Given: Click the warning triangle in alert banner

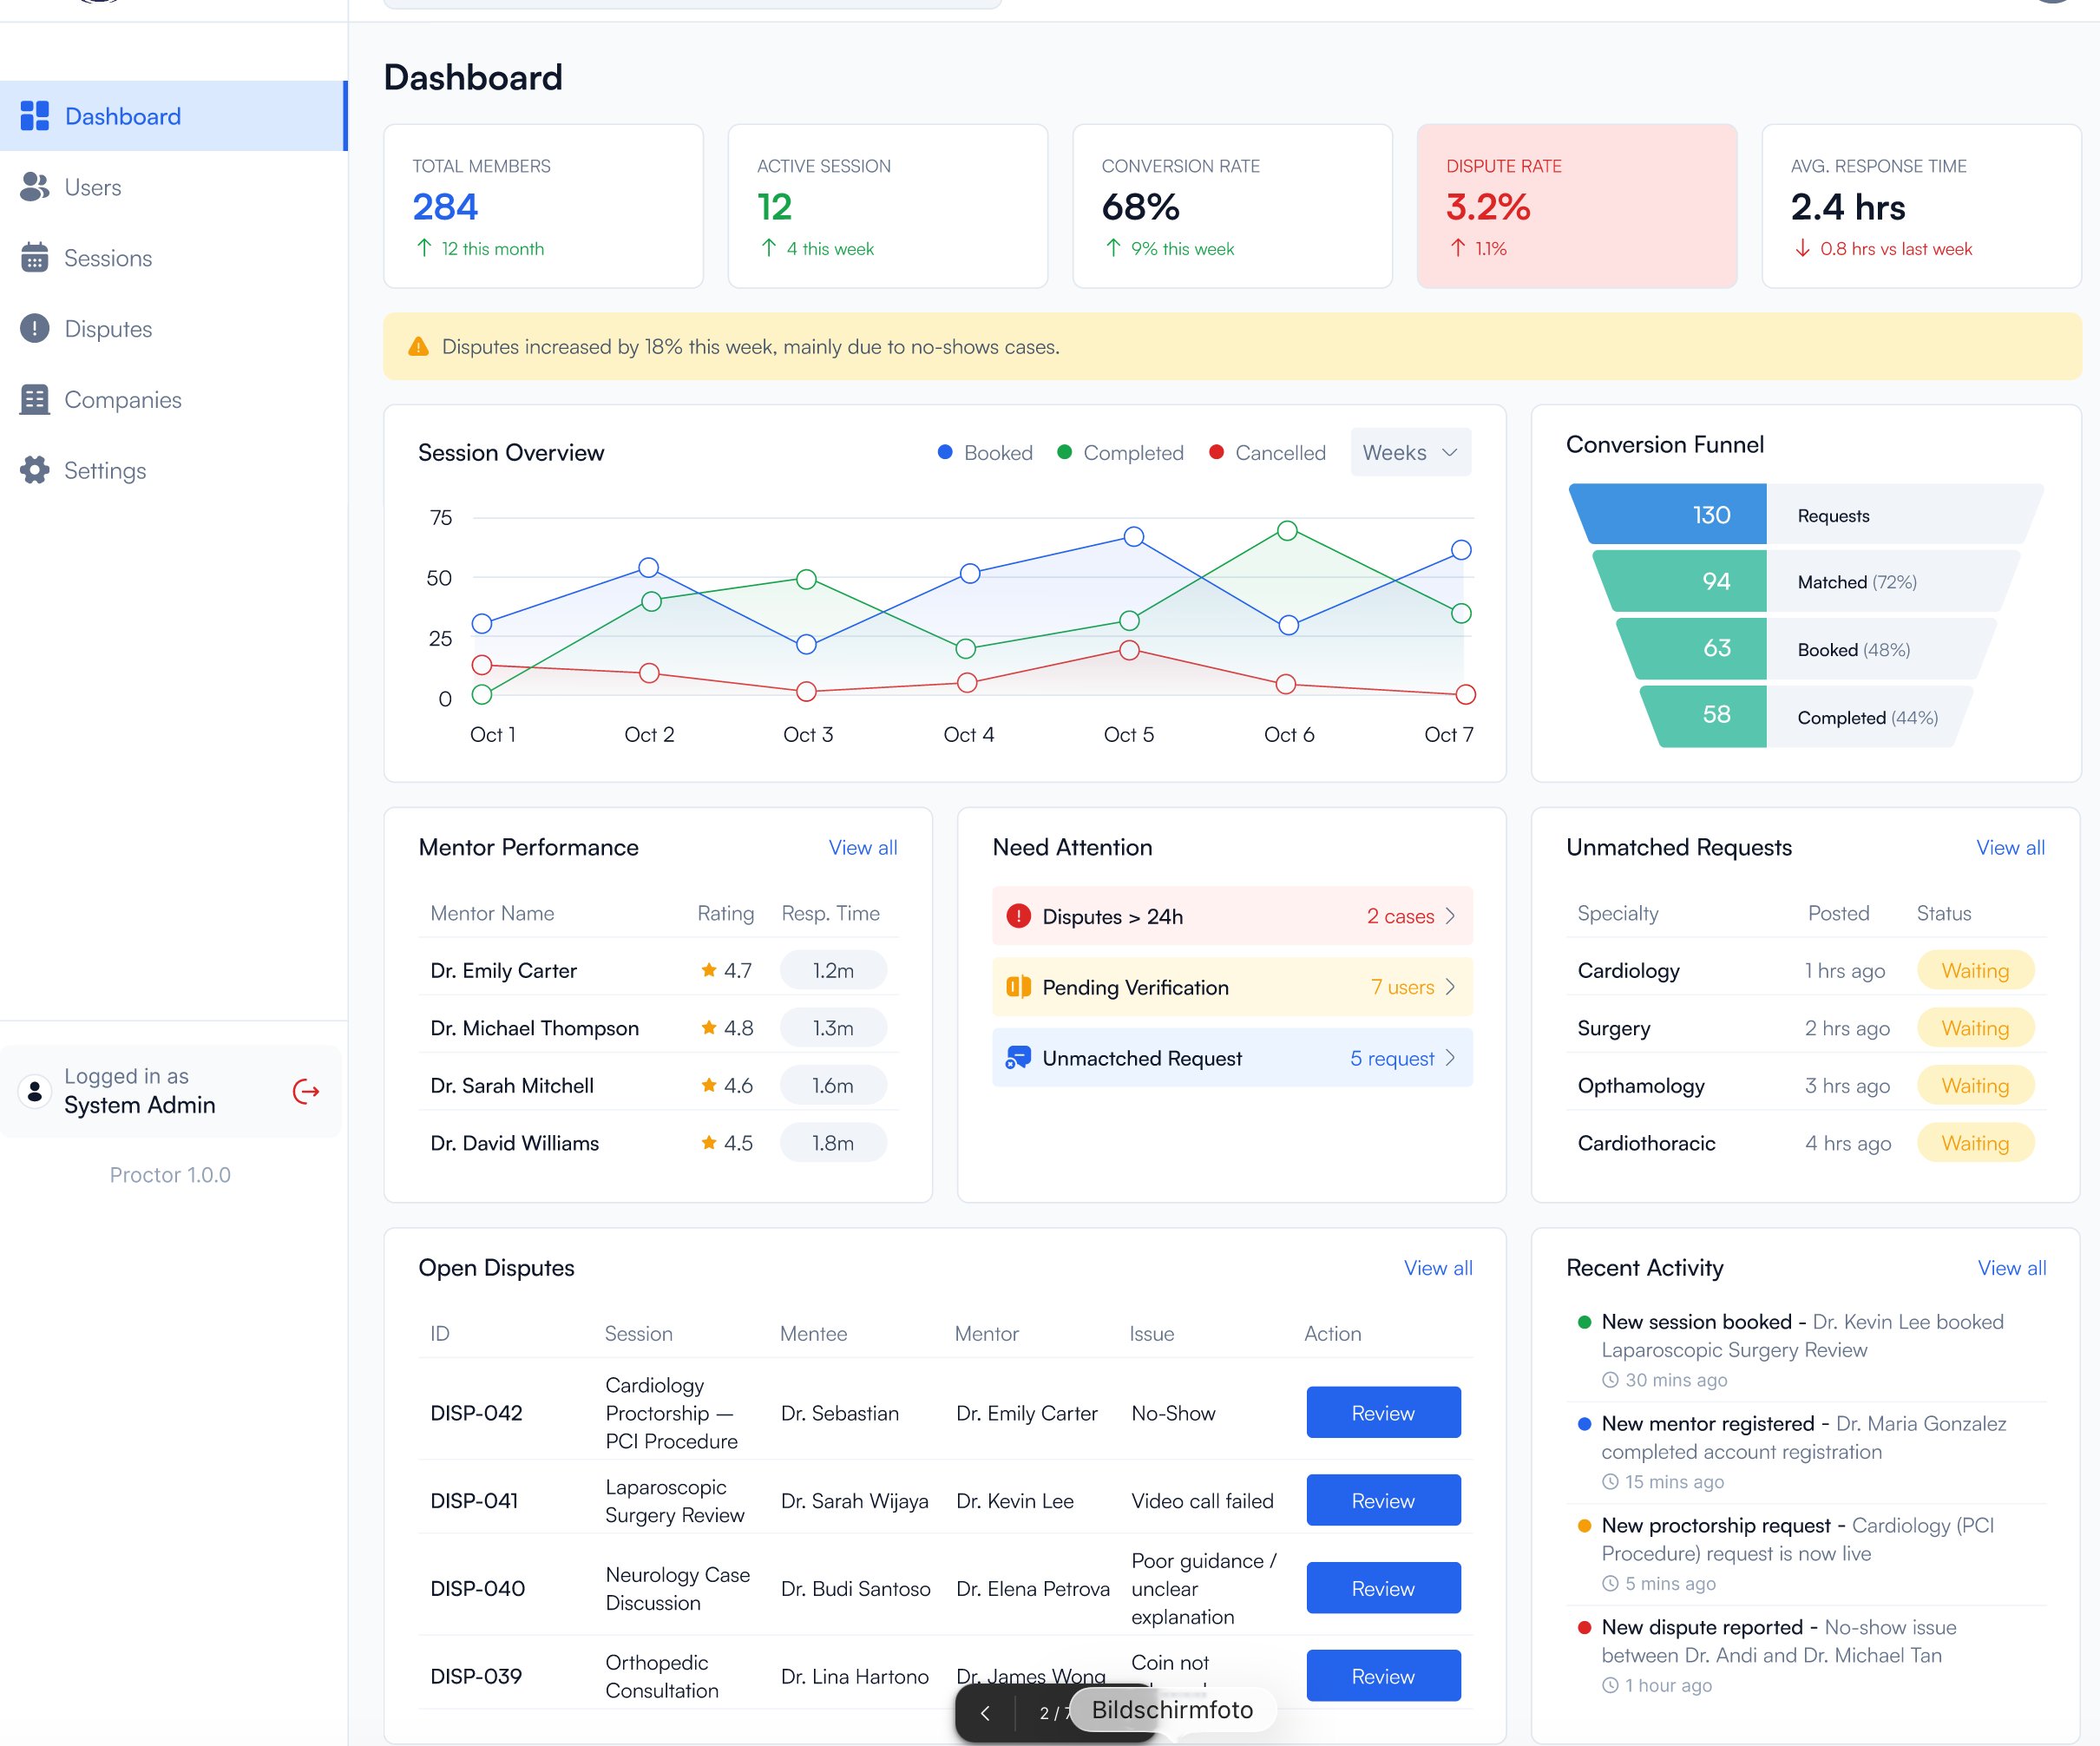Looking at the screenshot, I should pyautogui.click(x=418, y=347).
